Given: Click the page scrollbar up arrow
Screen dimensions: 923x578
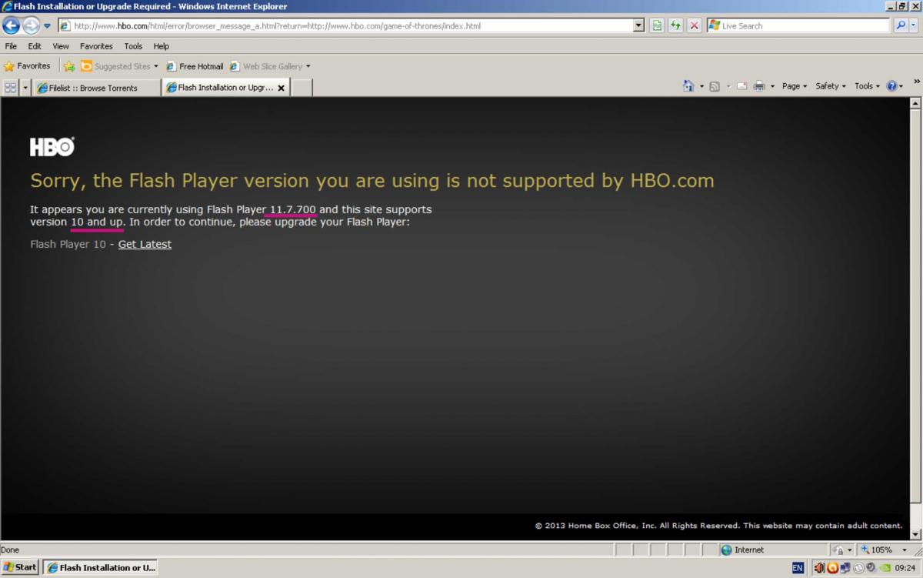Looking at the screenshot, I should (x=915, y=102).
